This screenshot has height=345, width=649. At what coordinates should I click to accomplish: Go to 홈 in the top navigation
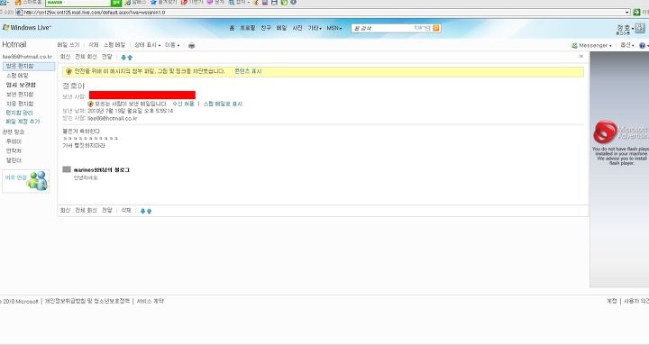pyautogui.click(x=232, y=28)
